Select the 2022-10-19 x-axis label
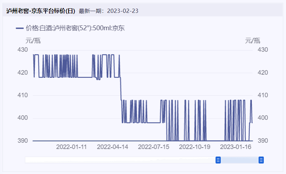Image resolution: width=286 pixels, height=174 pixels. pyautogui.click(x=194, y=147)
